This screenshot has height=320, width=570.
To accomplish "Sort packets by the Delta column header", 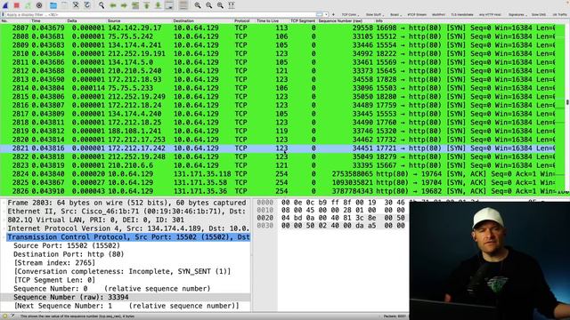I will pos(72,20).
